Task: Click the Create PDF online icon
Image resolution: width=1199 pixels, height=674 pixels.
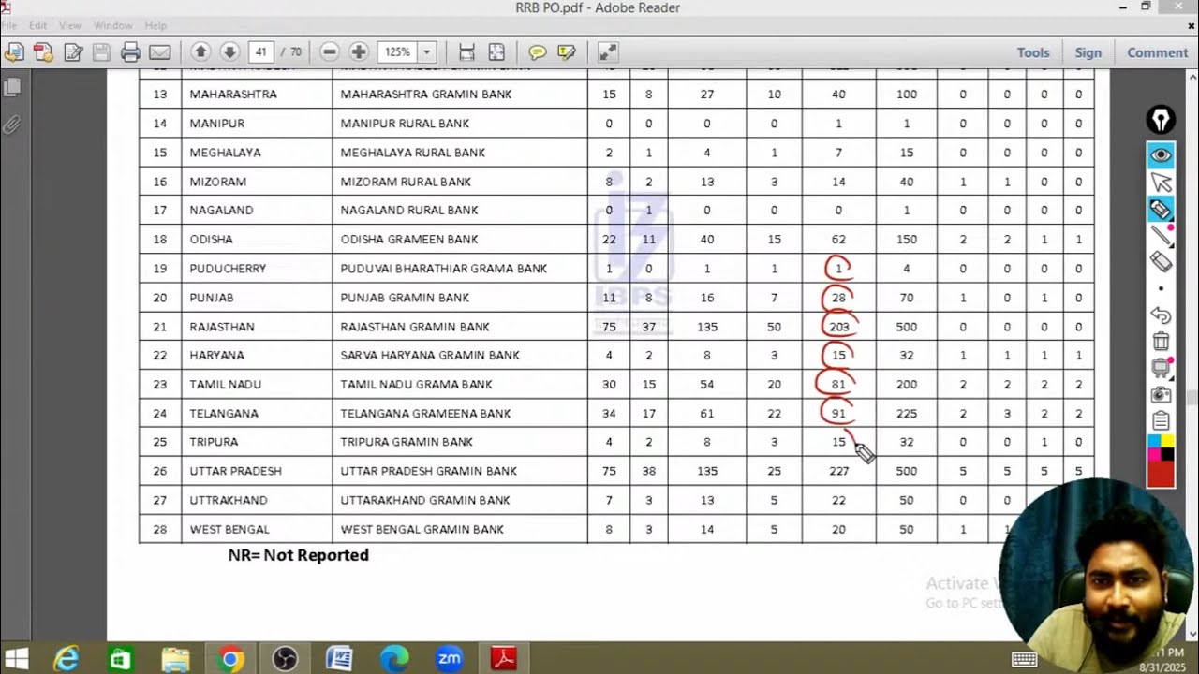Action: coord(43,52)
